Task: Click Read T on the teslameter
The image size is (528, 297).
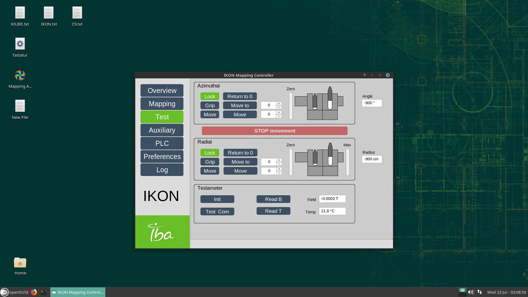Action: coord(273,211)
